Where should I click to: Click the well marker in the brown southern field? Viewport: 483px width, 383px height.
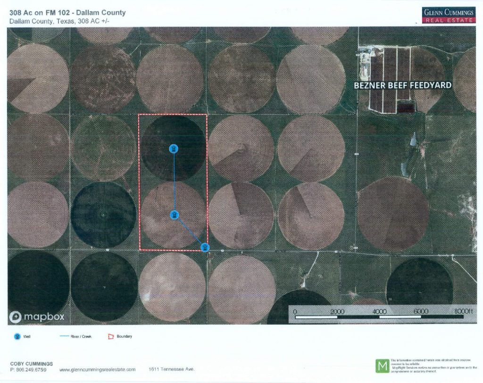pos(175,215)
